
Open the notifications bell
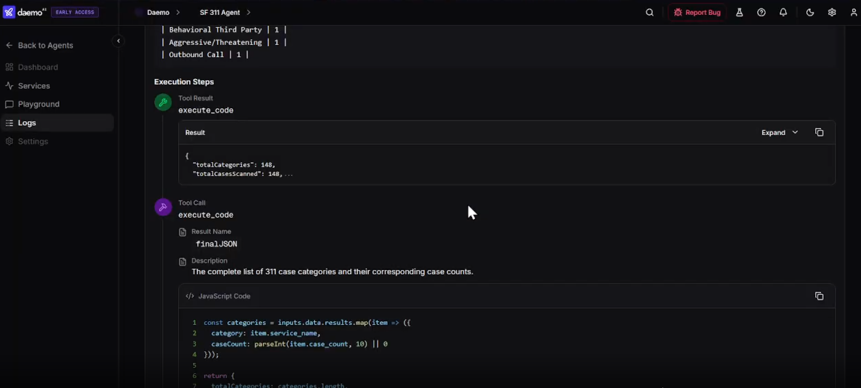pyautogui.click(x=783, y=12)
